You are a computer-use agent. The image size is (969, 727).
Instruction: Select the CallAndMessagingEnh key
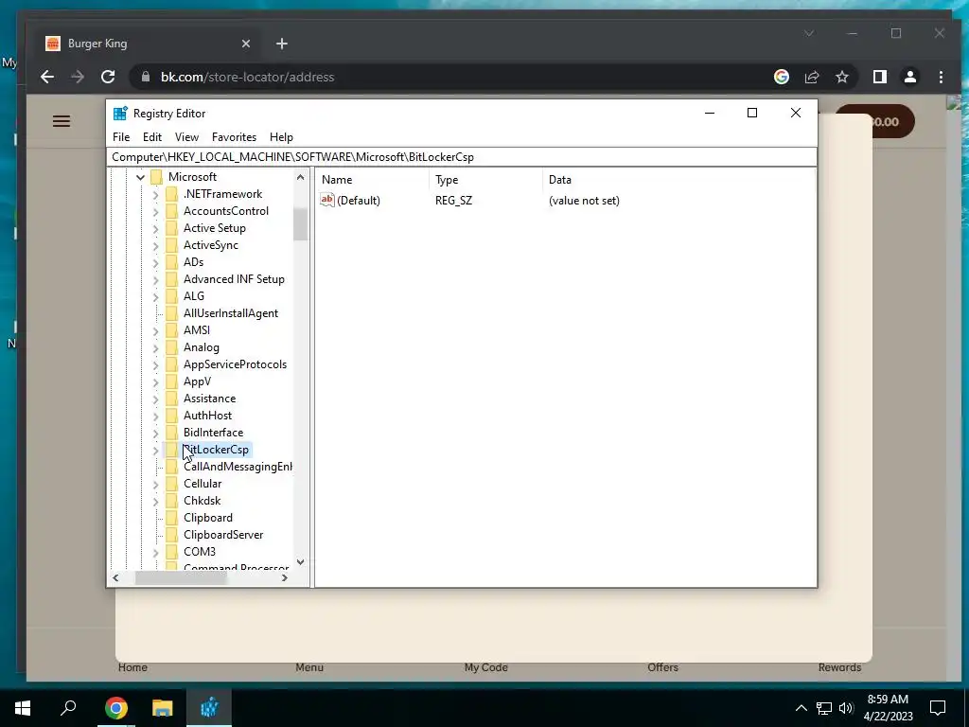(x=238, y=467)
